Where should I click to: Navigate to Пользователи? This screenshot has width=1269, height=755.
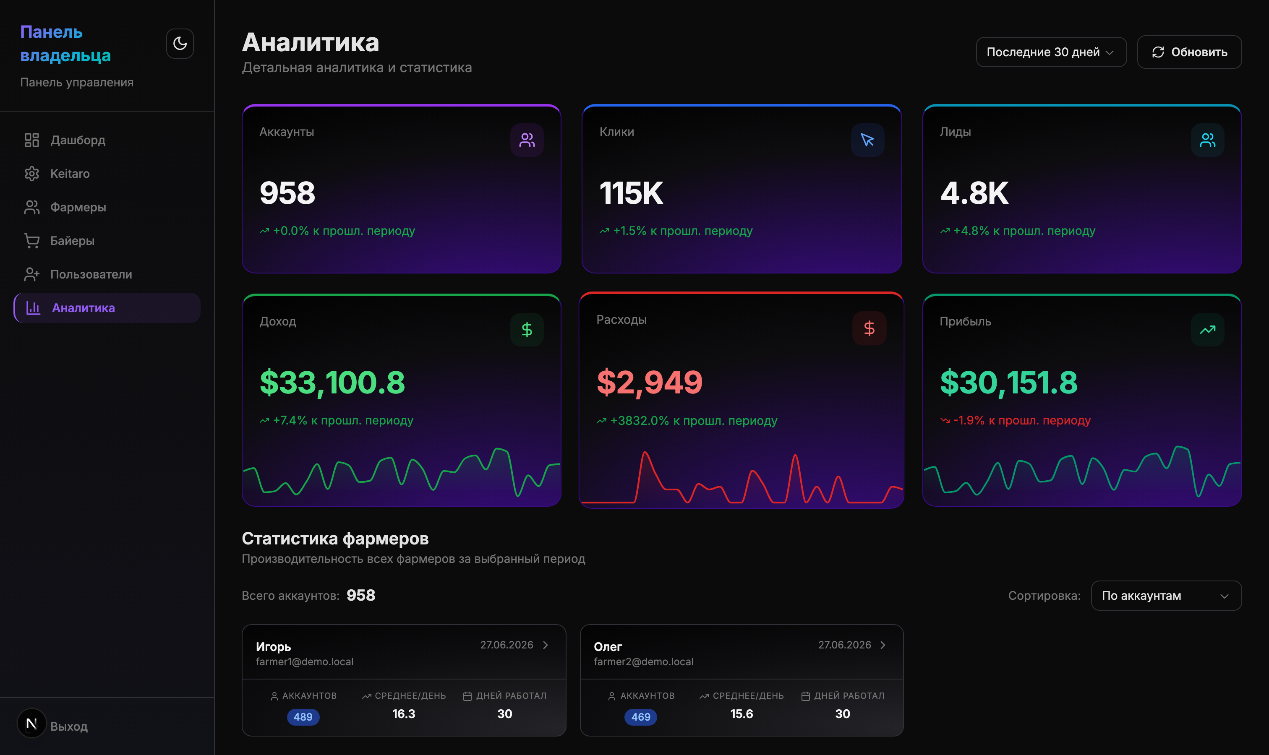107,274
